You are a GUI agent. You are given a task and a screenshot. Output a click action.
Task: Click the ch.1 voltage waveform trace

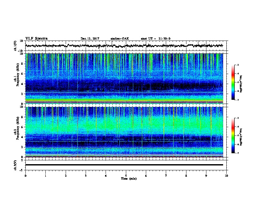click(124, 46)
